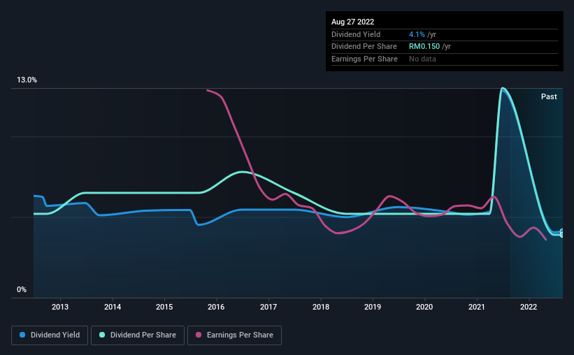Image resolution: width=574 pixels, height=355 pixels.
Task: Click the RM0.150 Dividend Per Share value
Action: 424,47
